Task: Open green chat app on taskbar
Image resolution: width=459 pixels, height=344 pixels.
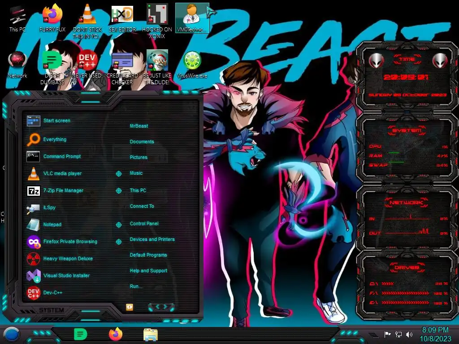Action: [81, 334]
